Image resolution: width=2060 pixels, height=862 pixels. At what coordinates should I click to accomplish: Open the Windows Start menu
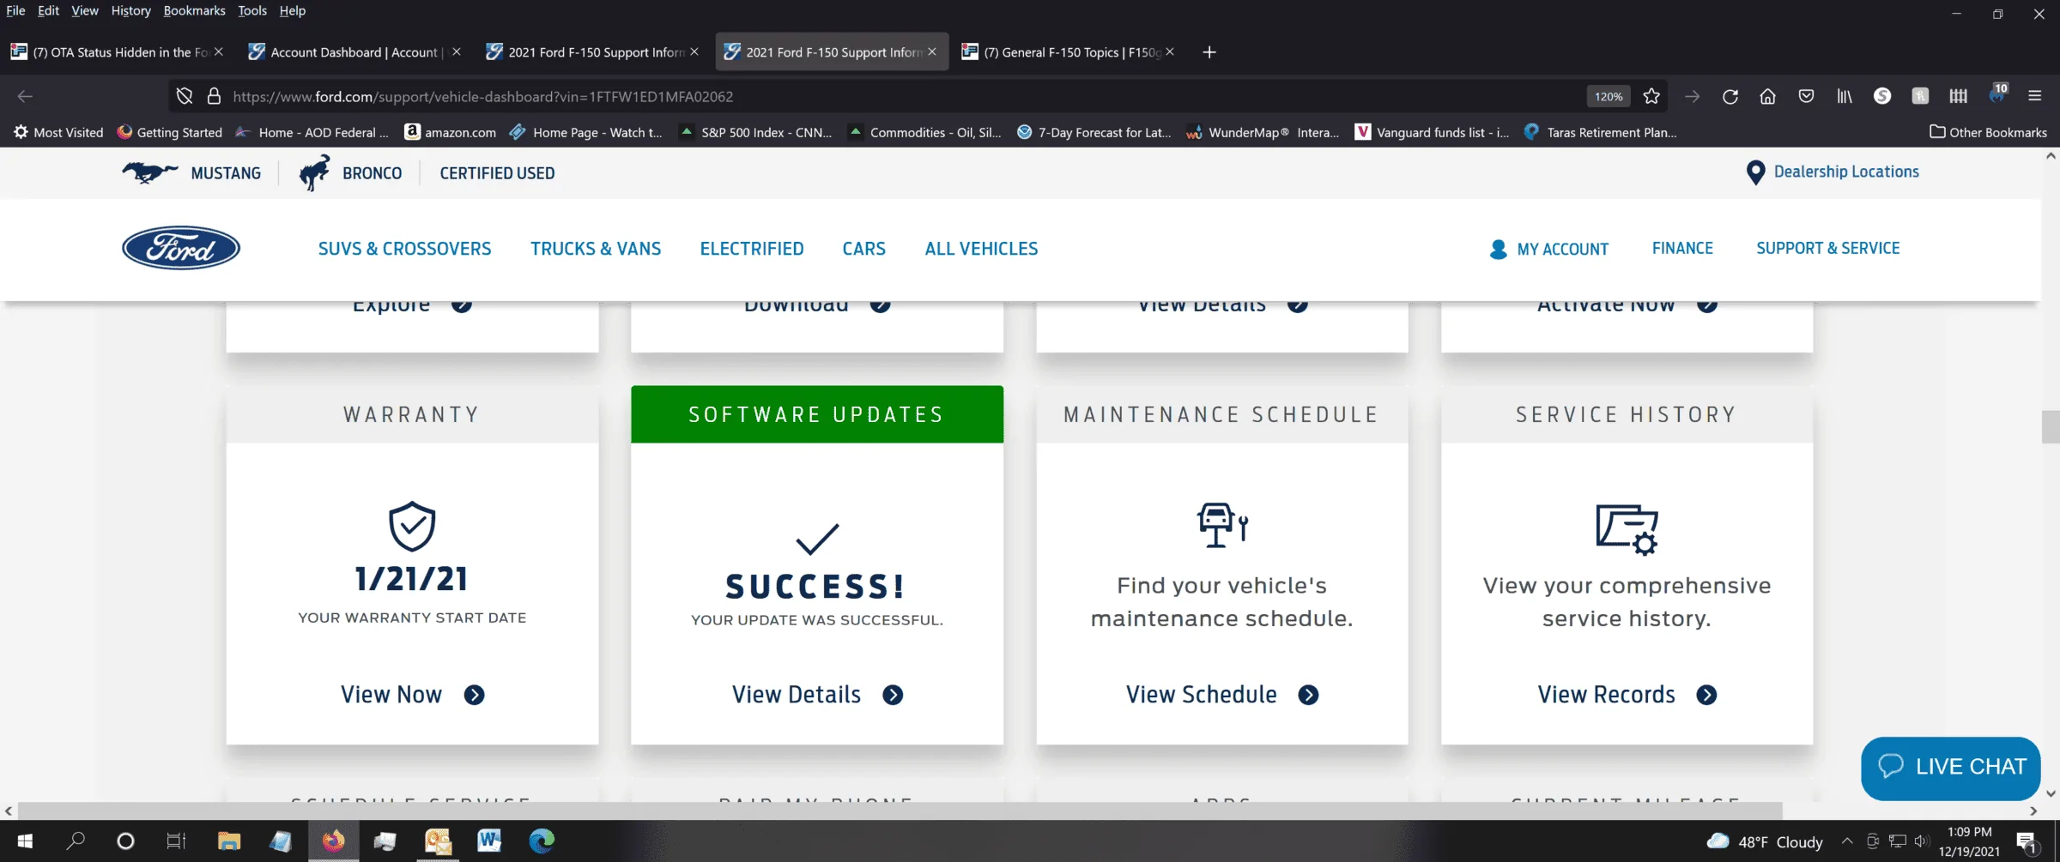(24, 841)
